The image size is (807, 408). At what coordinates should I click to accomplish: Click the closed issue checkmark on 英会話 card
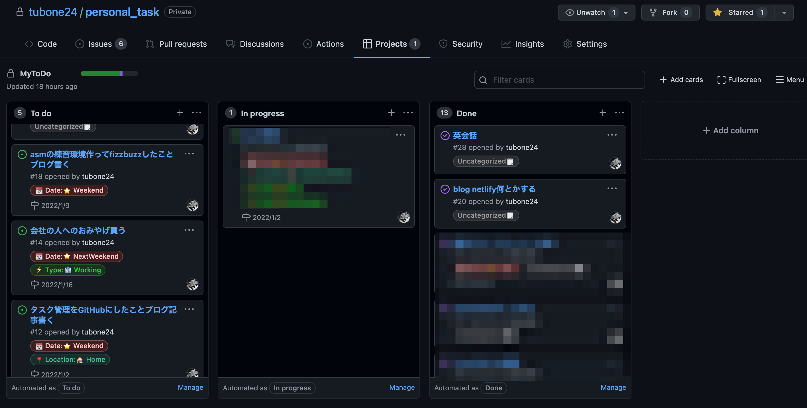445,135
